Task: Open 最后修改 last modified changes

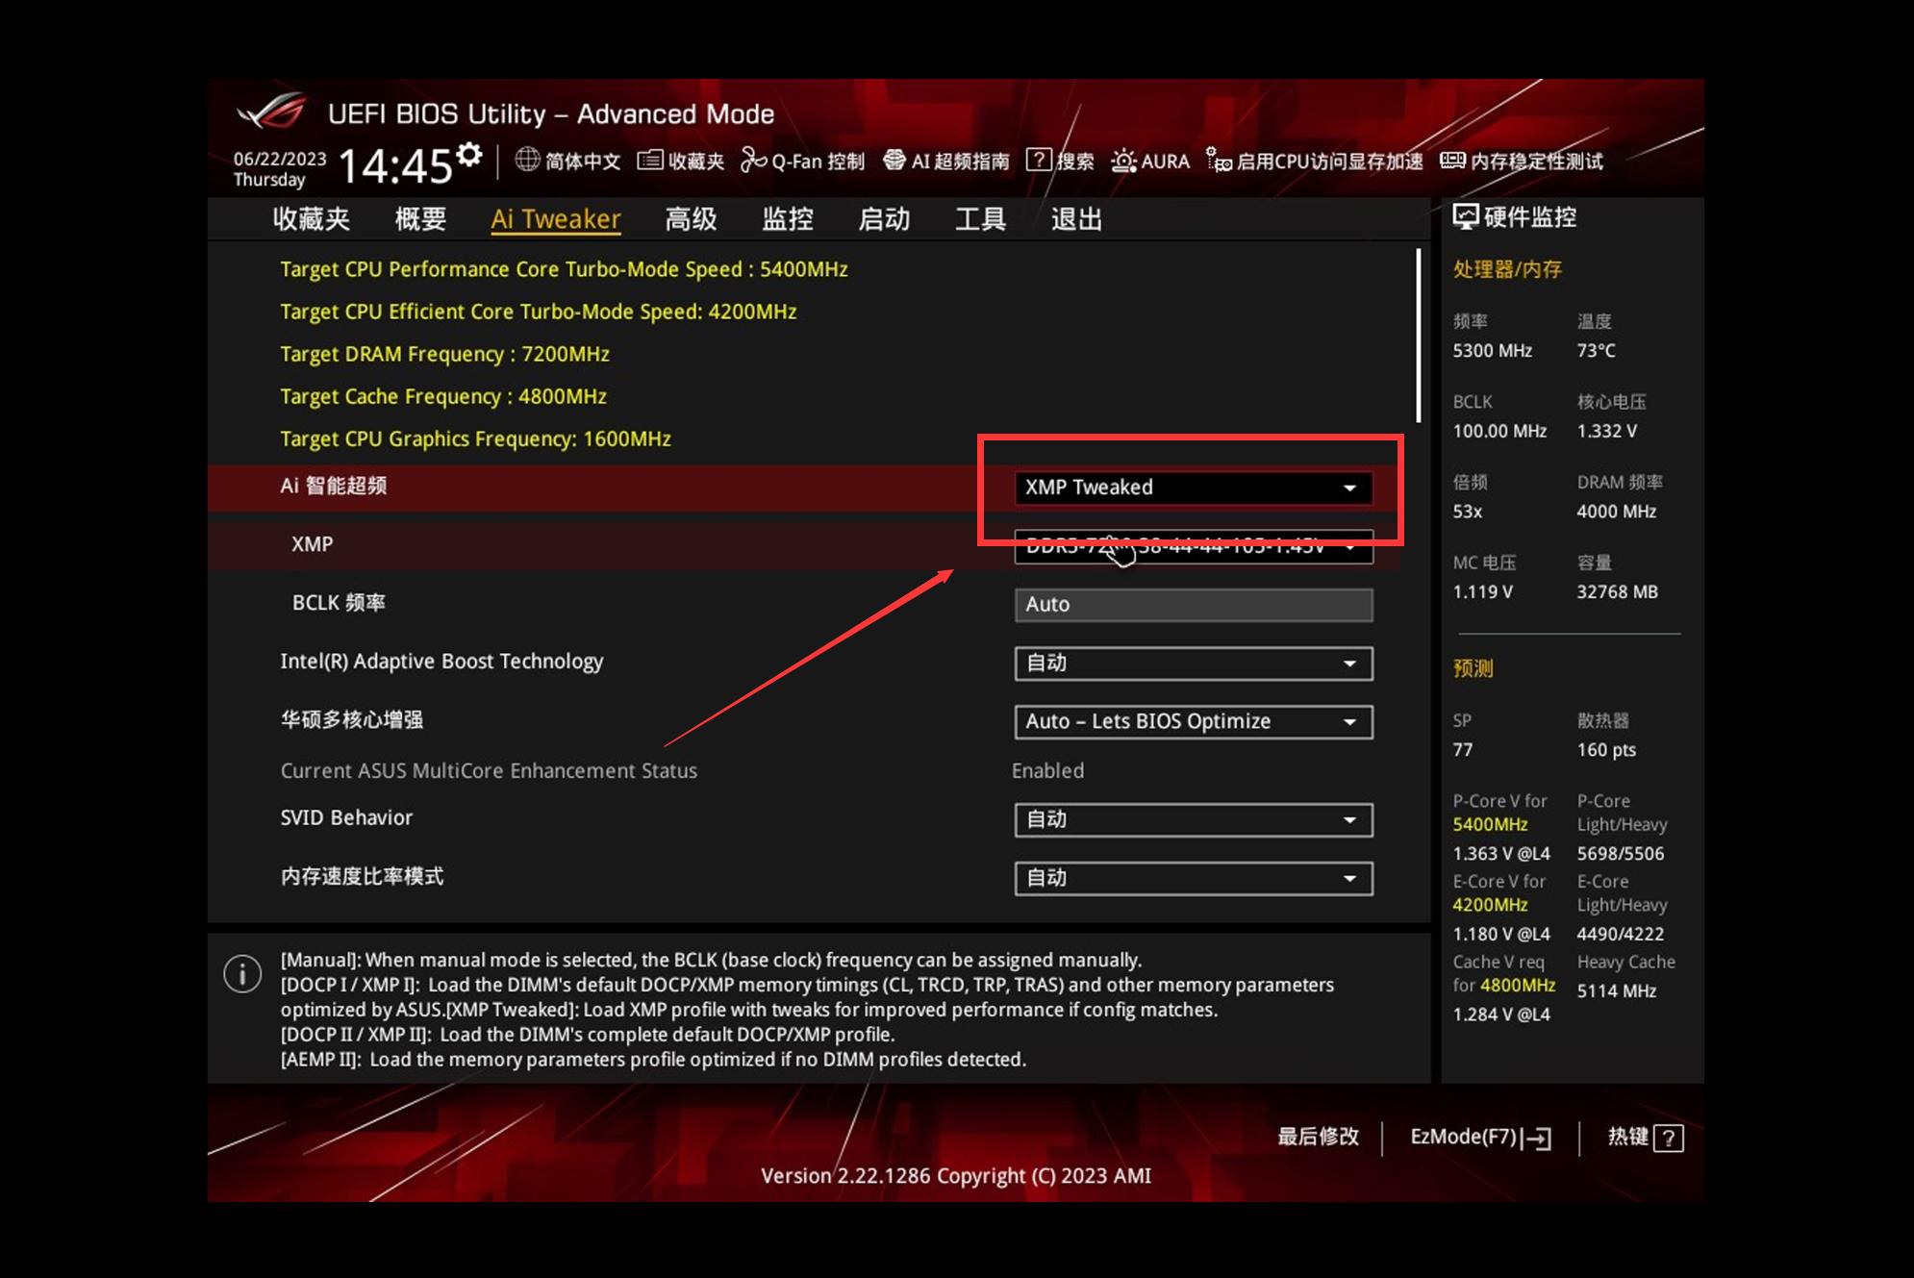Action: [x=1318, y=1137]
